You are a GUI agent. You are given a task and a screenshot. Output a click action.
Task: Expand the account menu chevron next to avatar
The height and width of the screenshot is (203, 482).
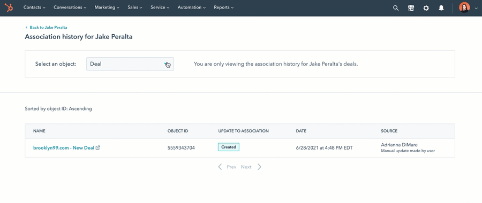tap(476, 8)
